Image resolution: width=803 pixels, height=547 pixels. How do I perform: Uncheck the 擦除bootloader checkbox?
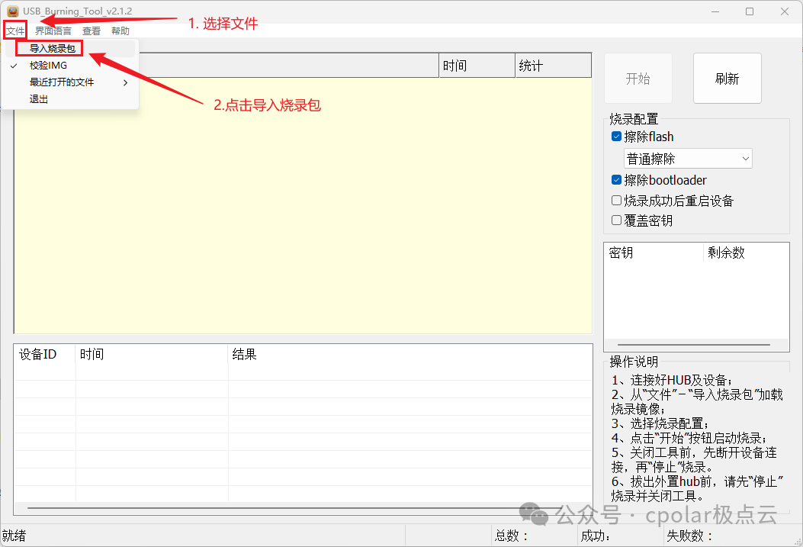tap(617, 180)
